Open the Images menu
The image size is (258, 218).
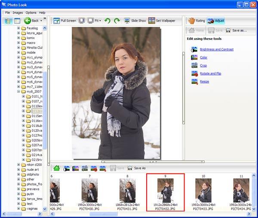(18, 12)
